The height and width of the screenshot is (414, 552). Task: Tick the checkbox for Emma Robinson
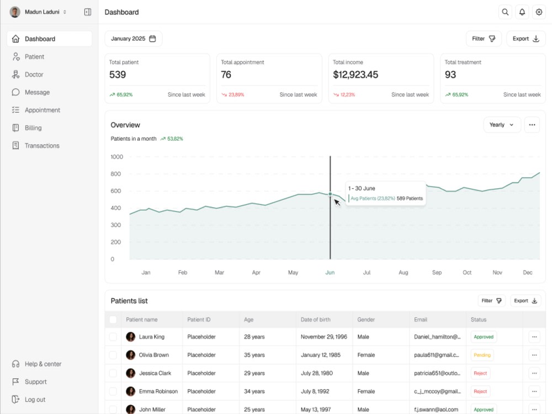click(x=113, y=391)
